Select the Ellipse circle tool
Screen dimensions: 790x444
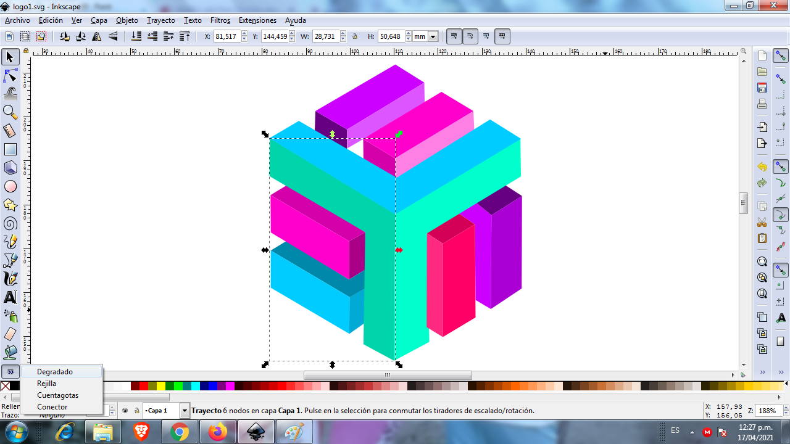click(10, 186)
